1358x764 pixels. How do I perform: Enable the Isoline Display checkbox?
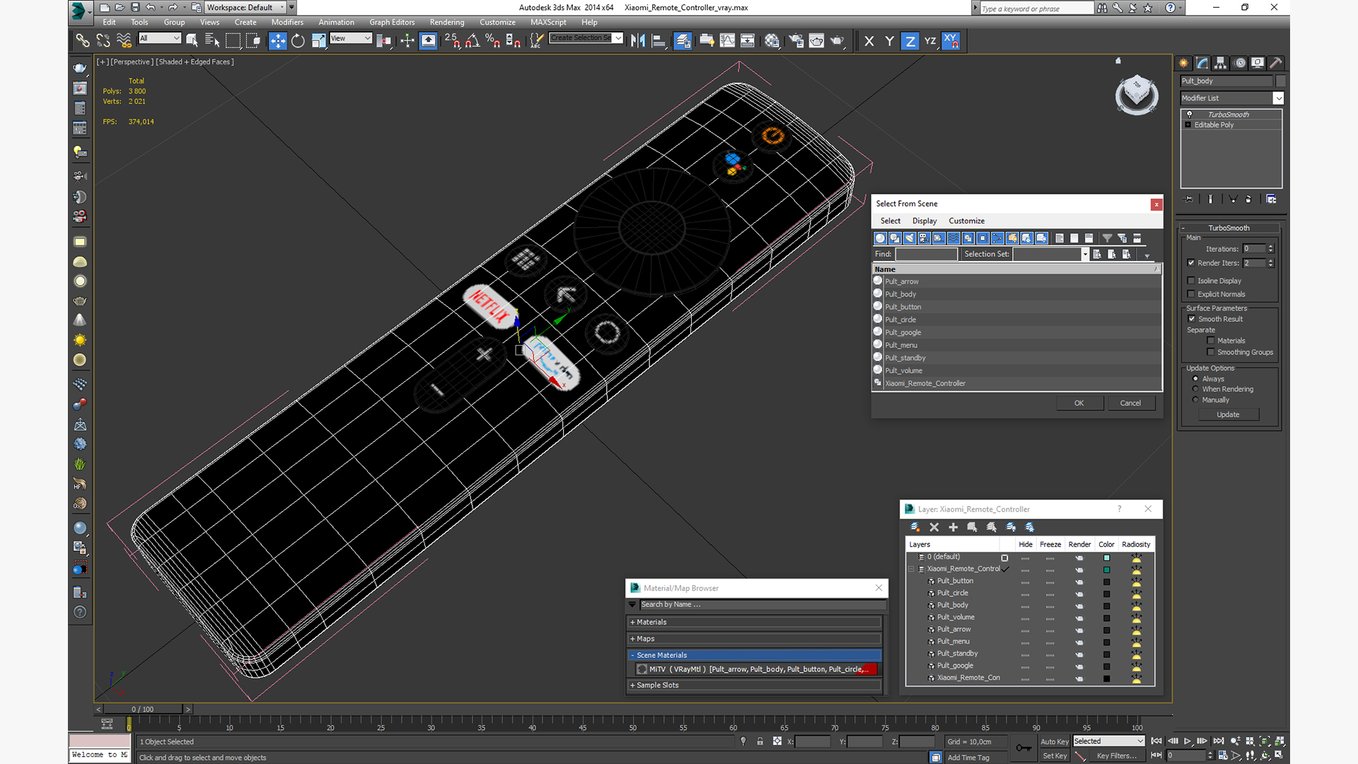tap(1191, 281)
